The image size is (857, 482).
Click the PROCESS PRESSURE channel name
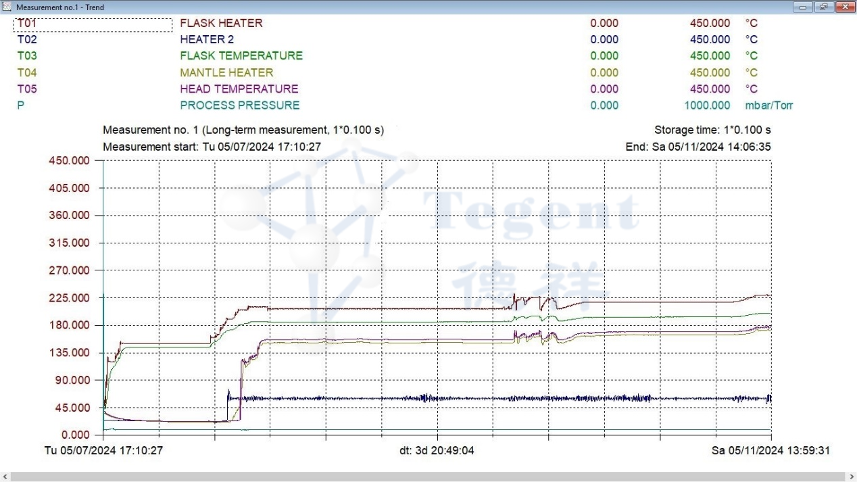[x=239, y=105]
